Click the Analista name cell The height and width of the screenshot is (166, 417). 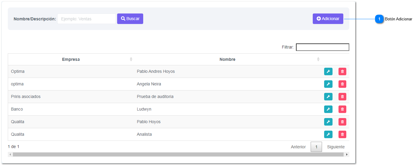click(x=227, y=135)
